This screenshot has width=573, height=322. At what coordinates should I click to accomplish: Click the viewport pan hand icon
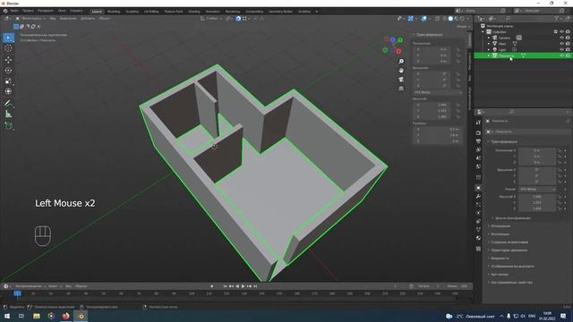coord(401,70)
